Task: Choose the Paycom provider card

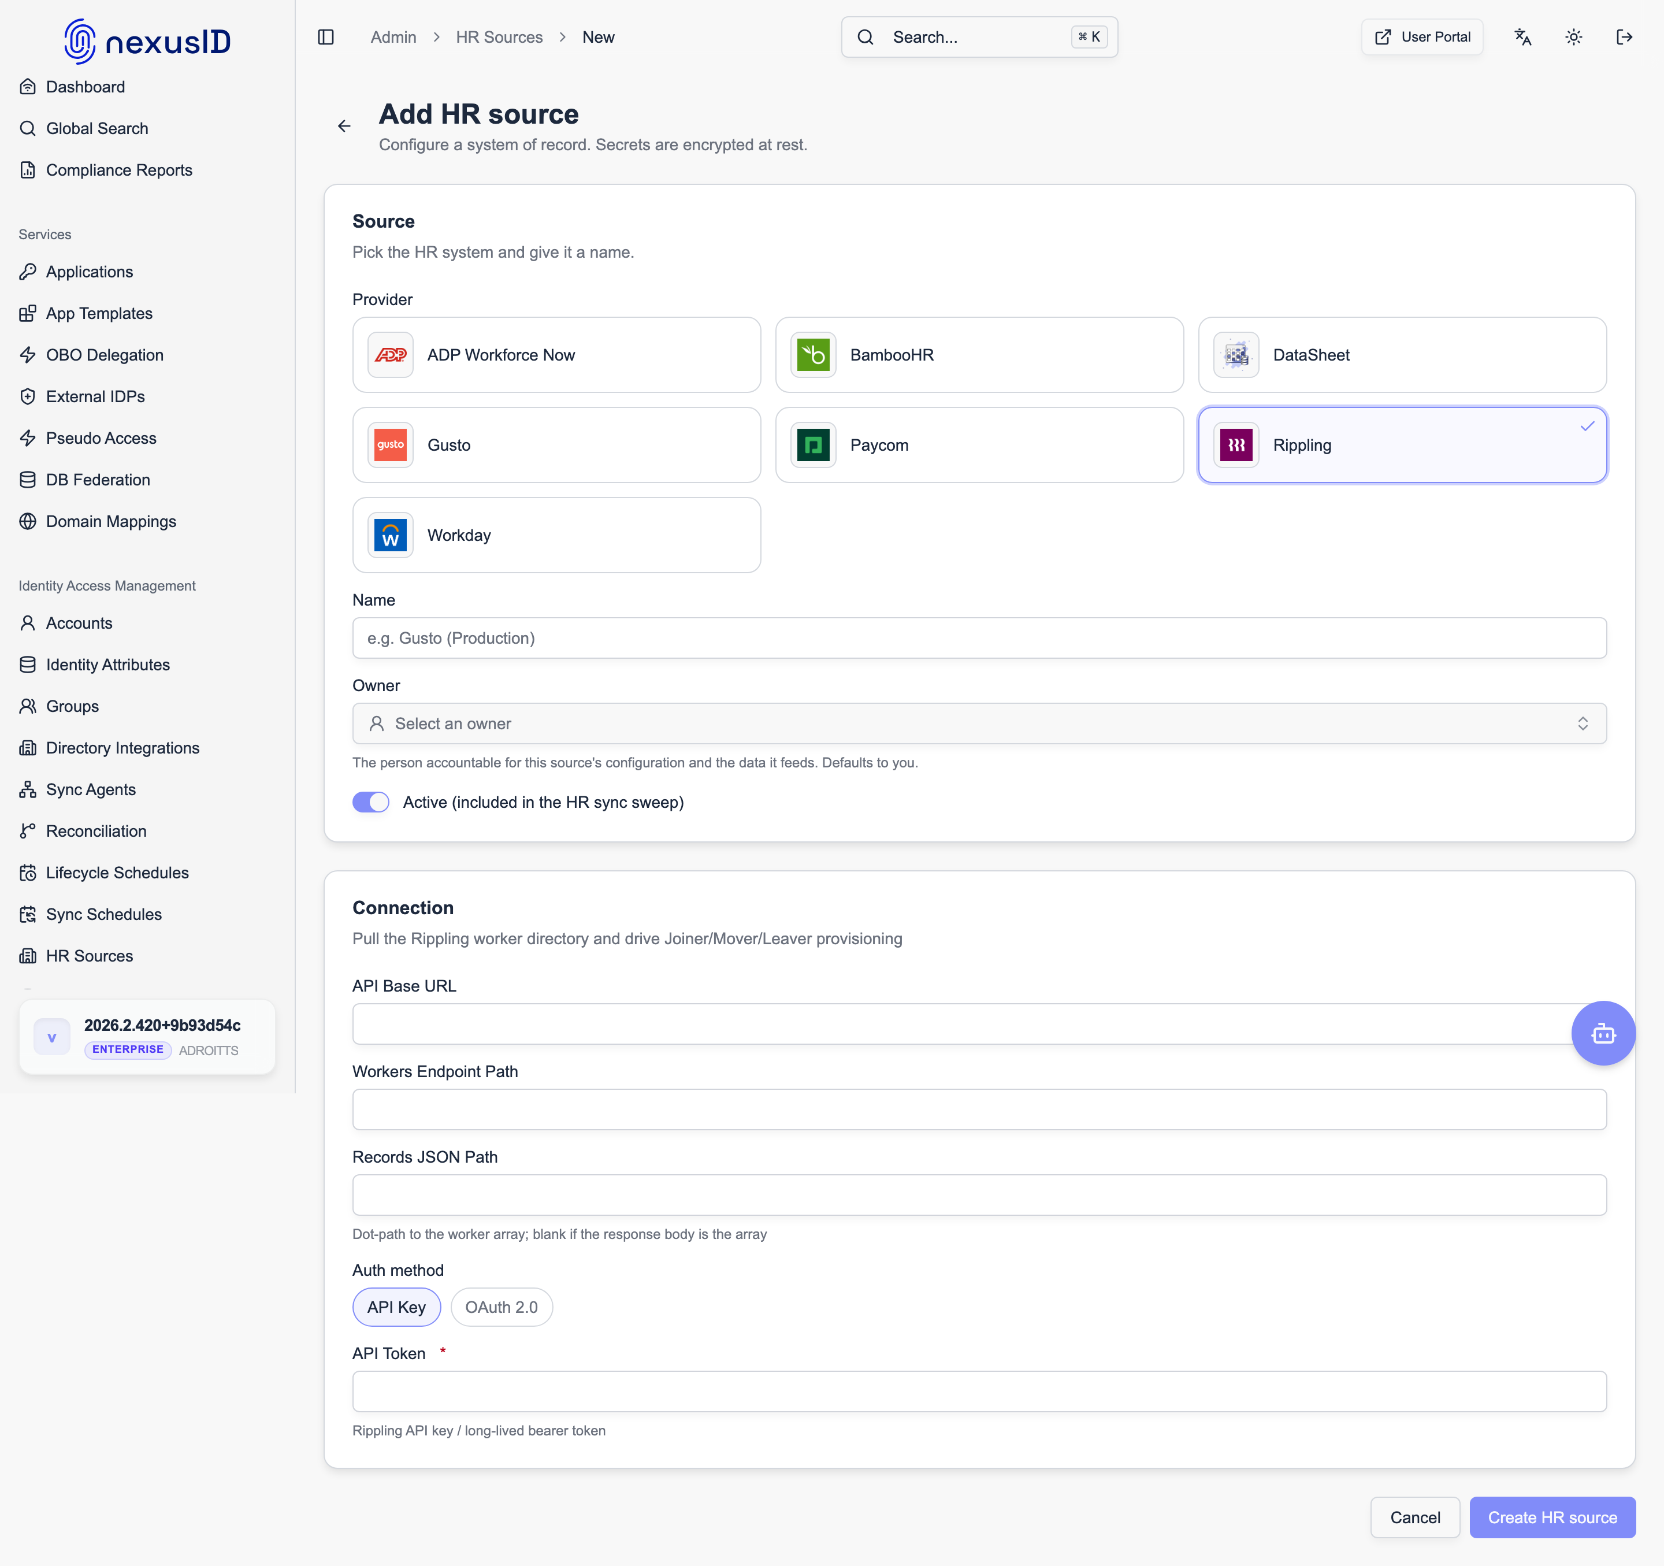Action: pos(979,446)
